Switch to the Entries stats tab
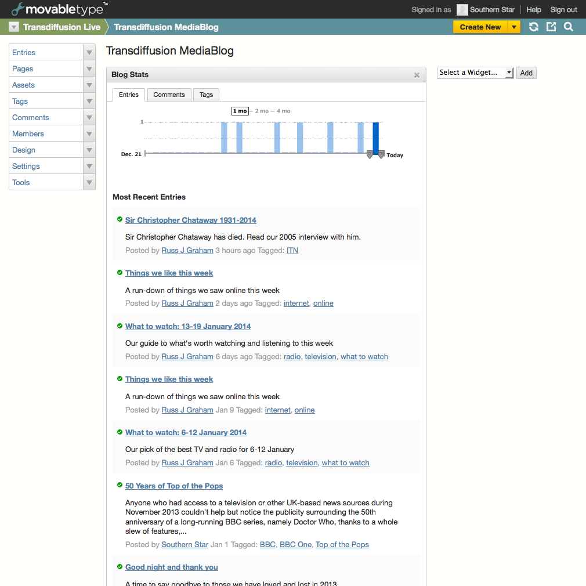 (x=129, y=95)
